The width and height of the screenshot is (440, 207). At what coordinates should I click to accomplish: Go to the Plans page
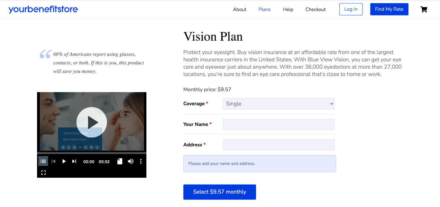pyautogui.click(x=264, y=9)
